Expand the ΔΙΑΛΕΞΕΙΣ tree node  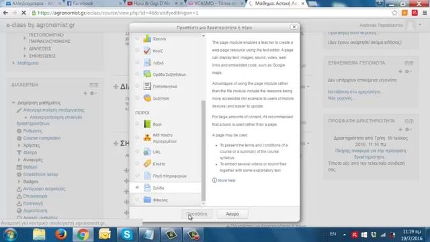point(25,48)
